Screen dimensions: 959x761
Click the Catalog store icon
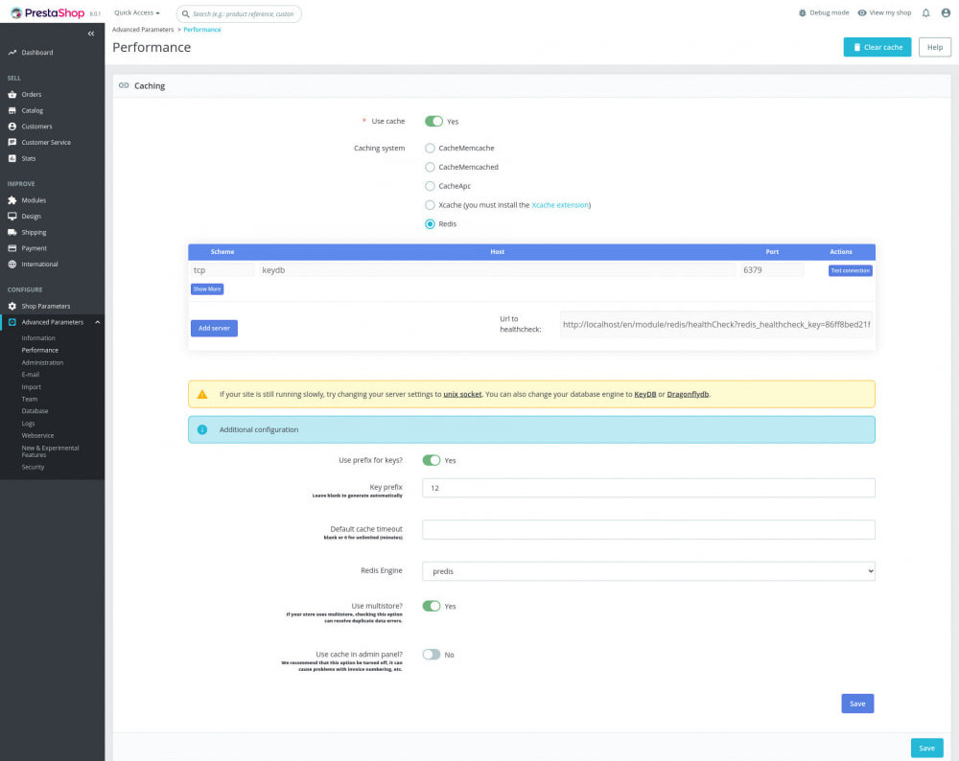[12, 110]
